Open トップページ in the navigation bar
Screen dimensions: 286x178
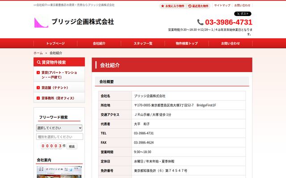coord(55,44)
